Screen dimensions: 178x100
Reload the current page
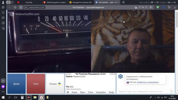coord(21,7)
